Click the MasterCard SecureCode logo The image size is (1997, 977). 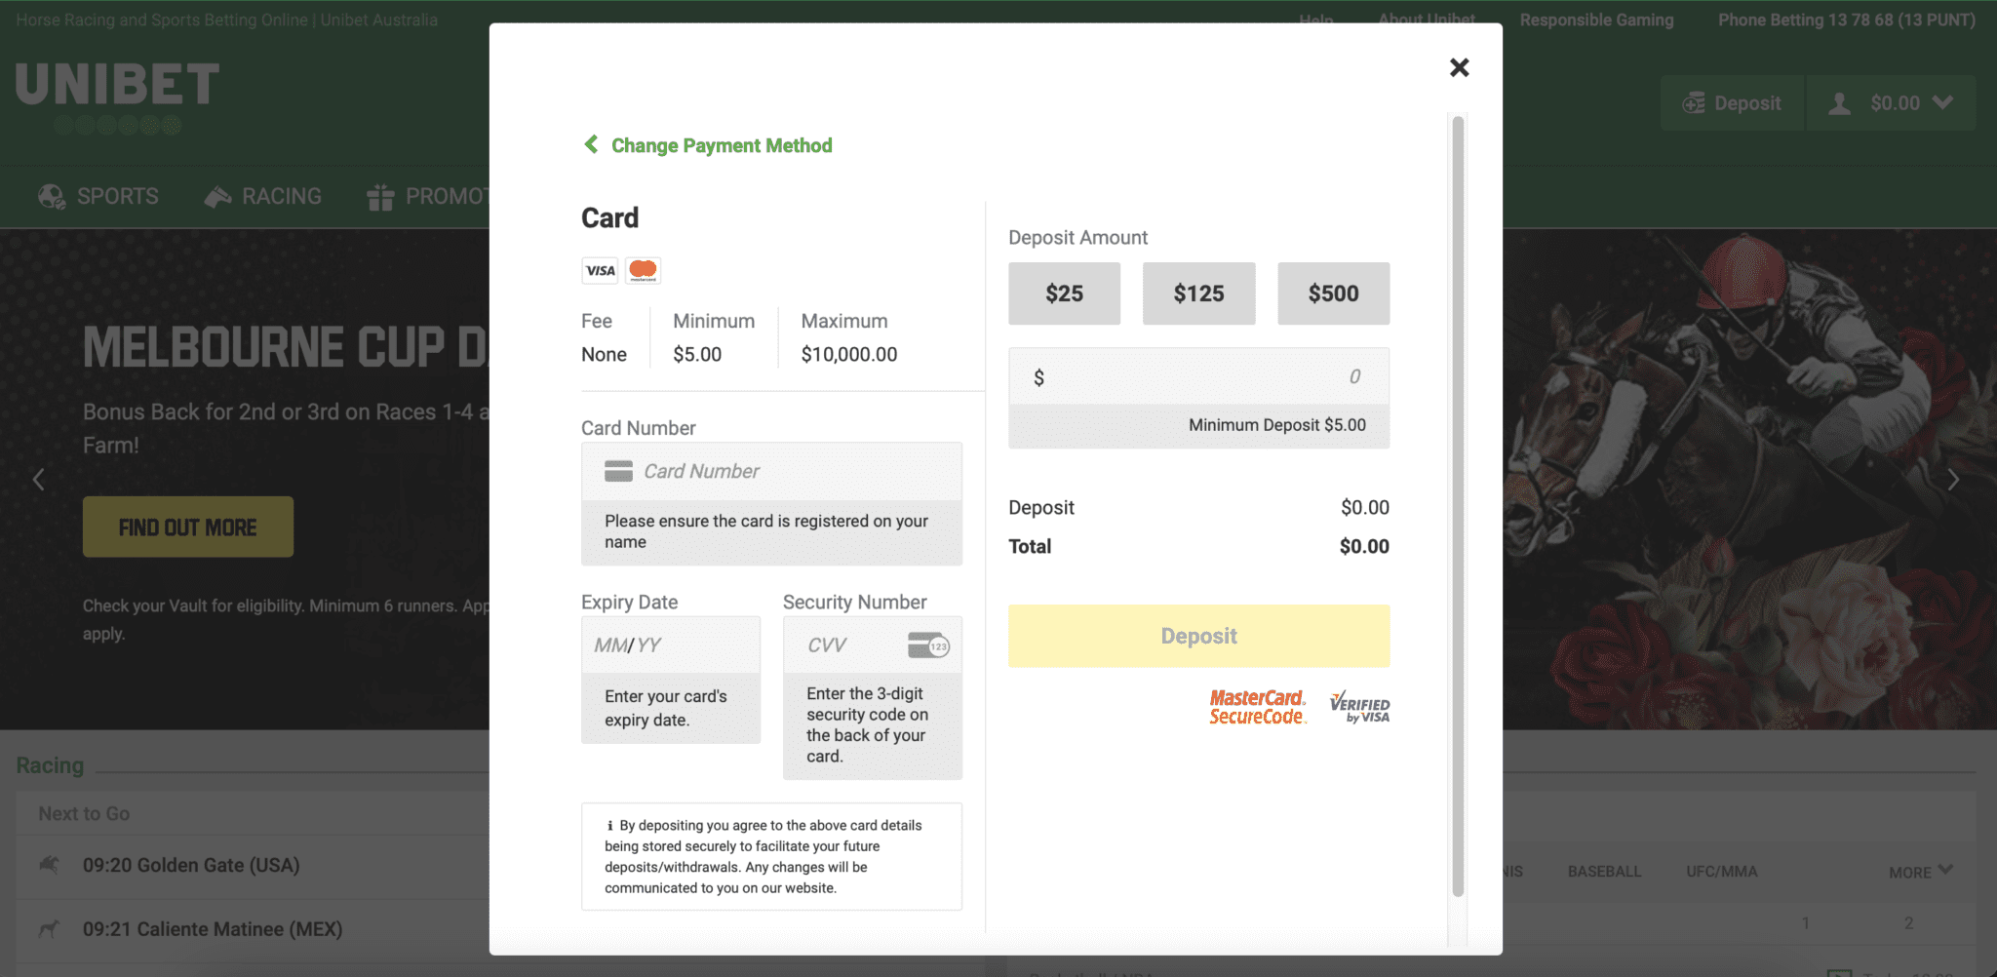tap(1257, 707)
